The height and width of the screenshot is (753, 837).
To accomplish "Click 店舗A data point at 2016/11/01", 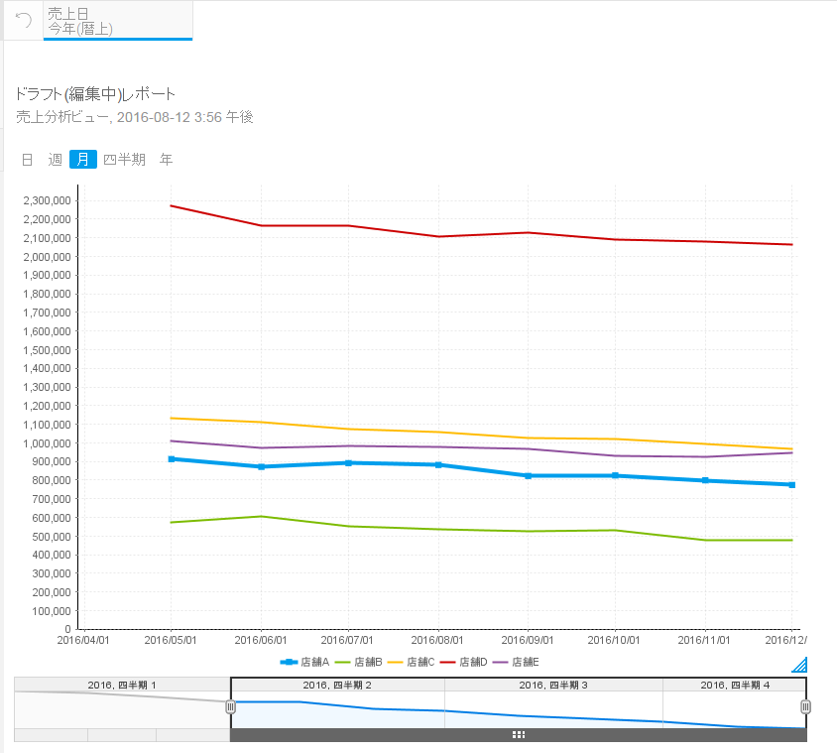I will pyautogui.click(x=705, y=480).
